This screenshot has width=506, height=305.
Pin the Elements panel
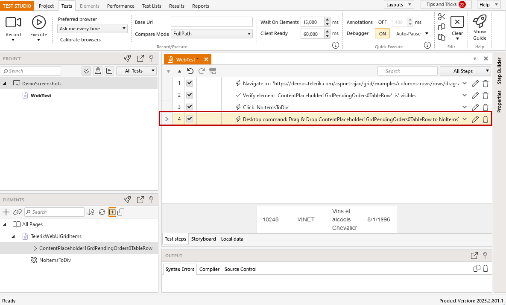tap(151, 200)
